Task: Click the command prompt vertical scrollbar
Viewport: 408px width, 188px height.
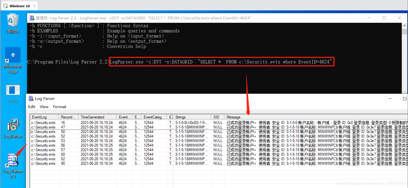Action: point(404,58)
